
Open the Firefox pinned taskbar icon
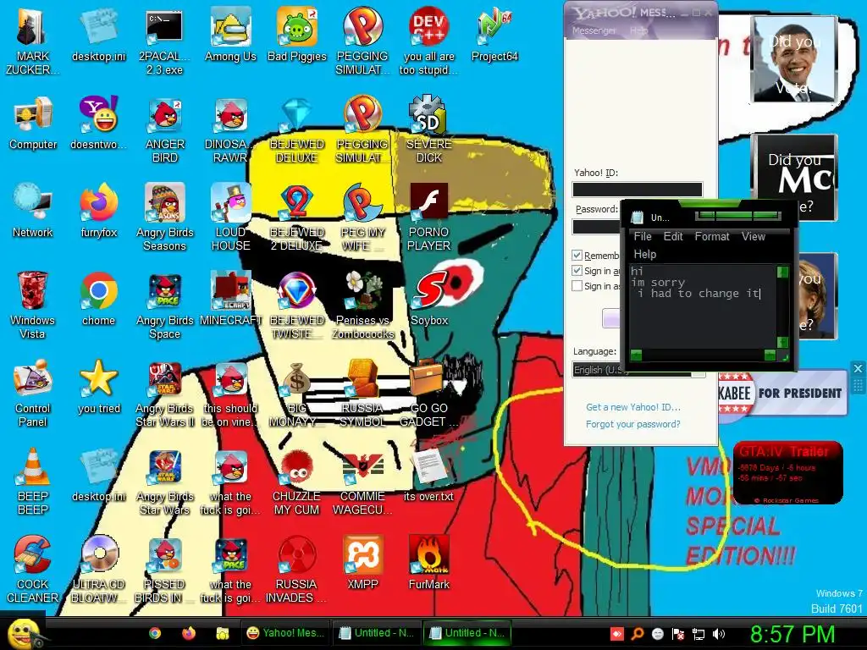point(189,633)
